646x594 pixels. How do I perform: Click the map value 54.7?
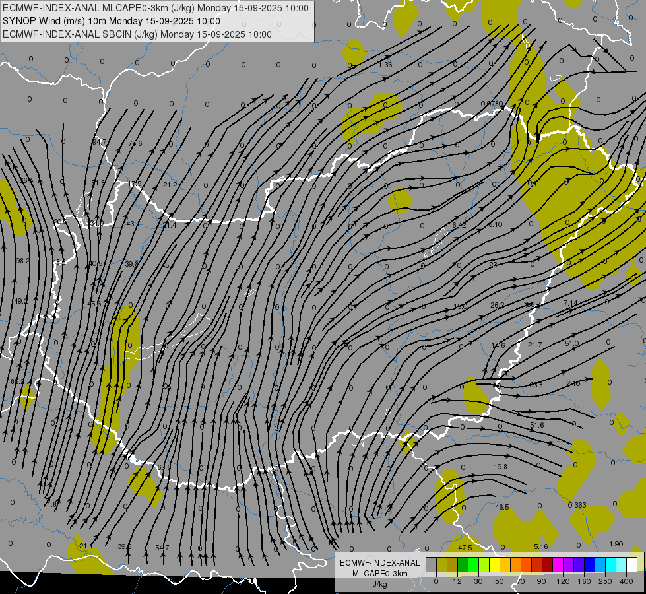click(162, 547)
